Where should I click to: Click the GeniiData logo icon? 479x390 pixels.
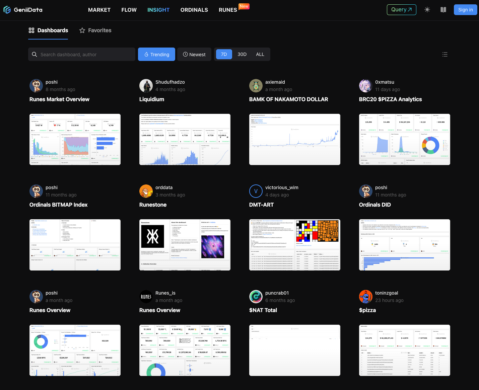7,10
